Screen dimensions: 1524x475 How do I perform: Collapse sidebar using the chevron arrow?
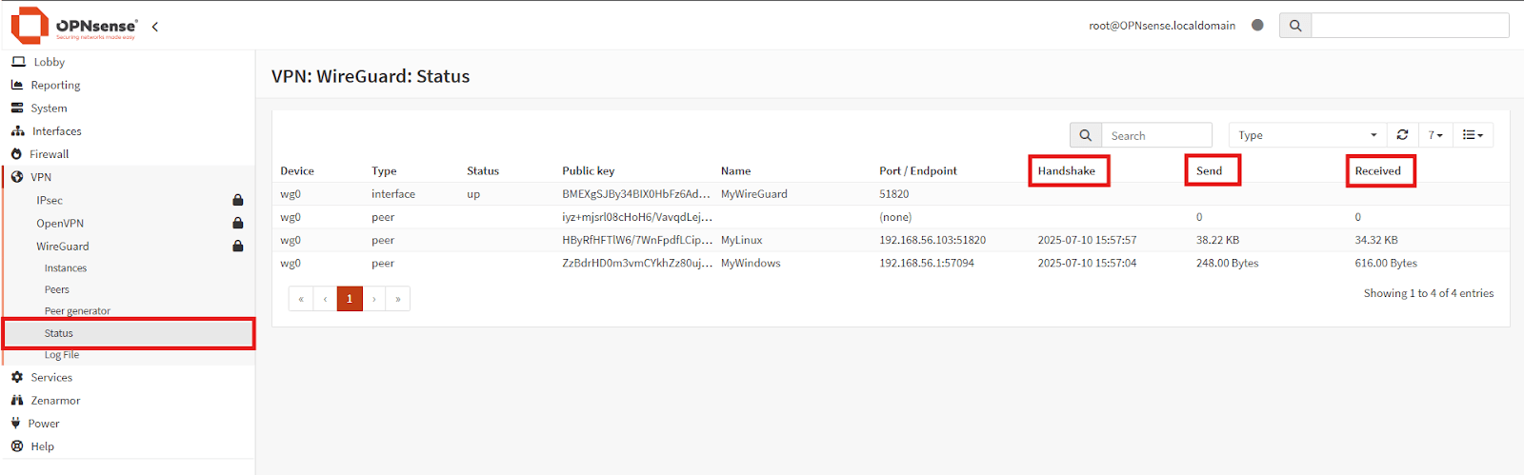pyautogui.click(x=155, y=27)
